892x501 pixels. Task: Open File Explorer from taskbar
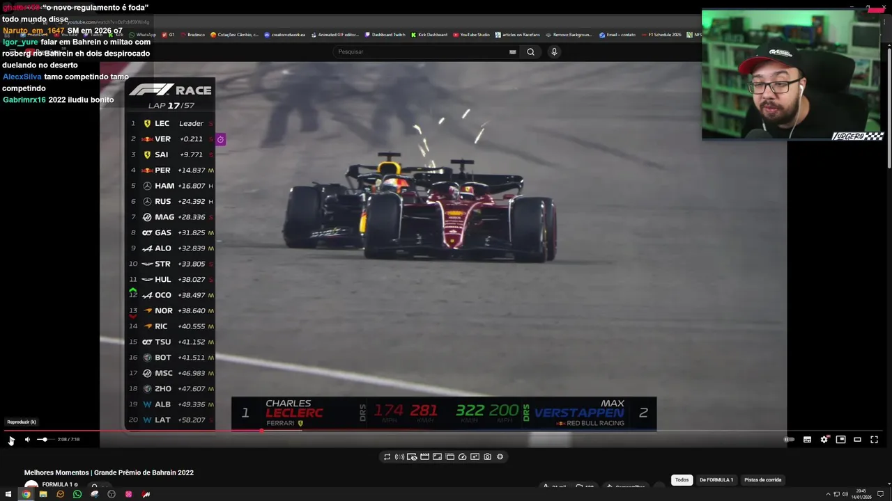pyautogui.click(x=43, y=494)
